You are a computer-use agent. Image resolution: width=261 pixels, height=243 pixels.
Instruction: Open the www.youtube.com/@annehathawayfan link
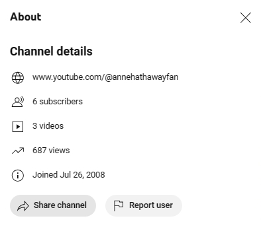click(105, 77)
